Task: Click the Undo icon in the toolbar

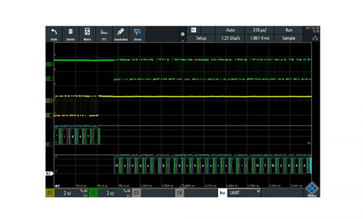Action: click(54, 34)
